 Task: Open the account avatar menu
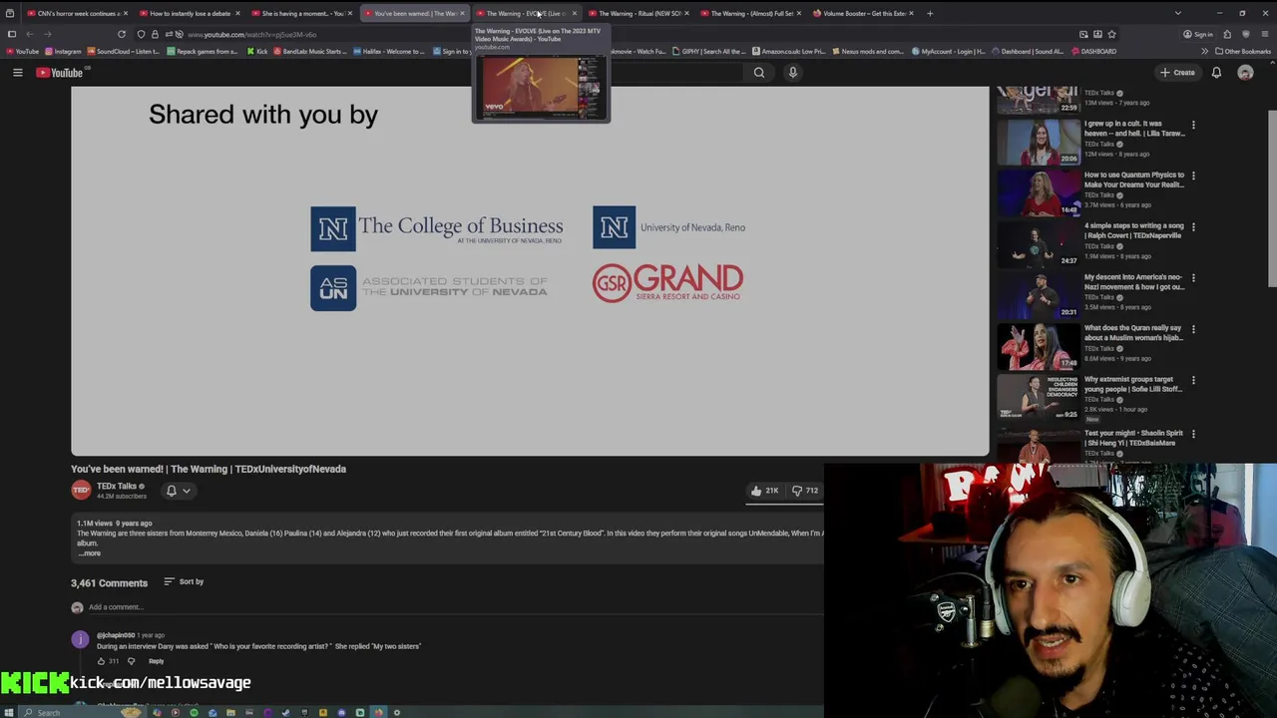click(1245, 72)
